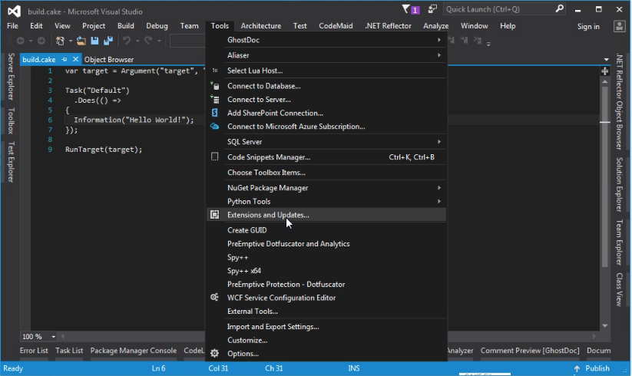Click in the Quick Launch search box

click(498, 9)
